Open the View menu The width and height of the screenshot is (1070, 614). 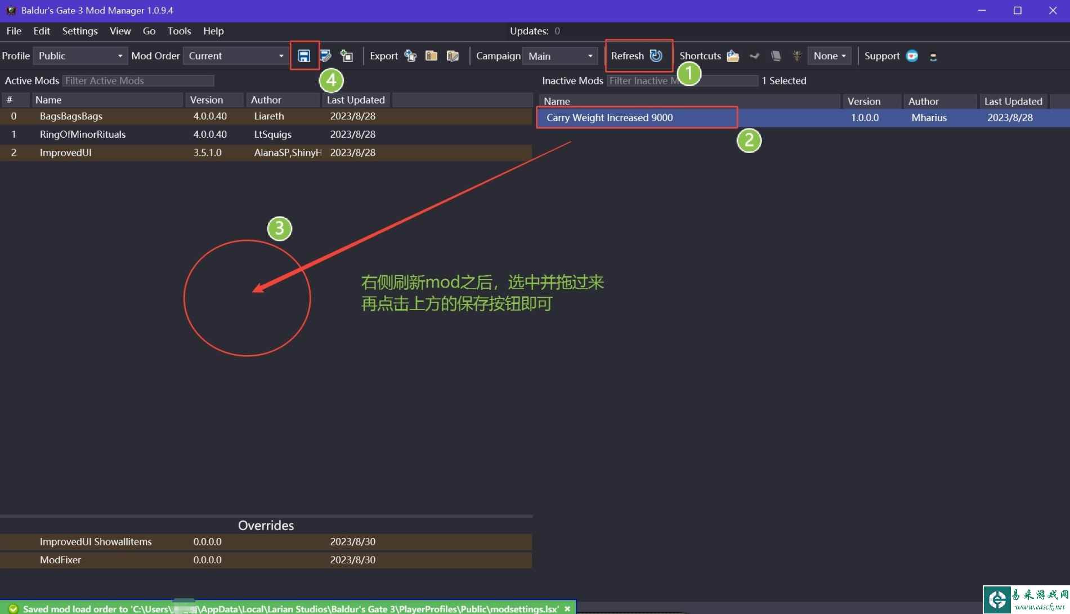click(x=120, y=31)
